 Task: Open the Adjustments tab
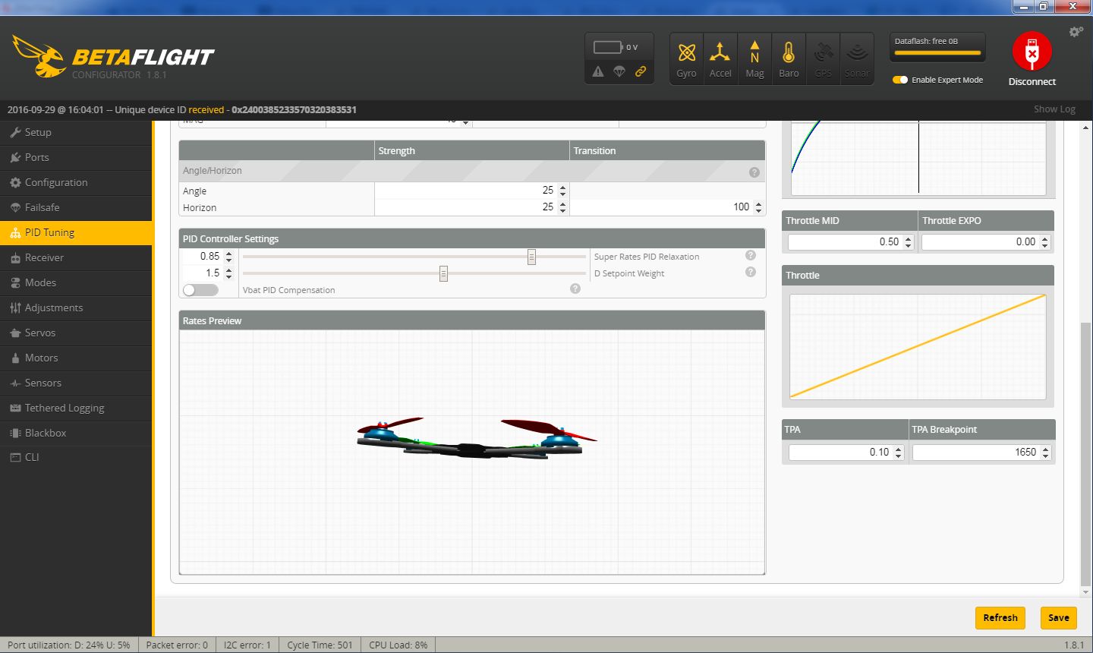coord(76,308)
